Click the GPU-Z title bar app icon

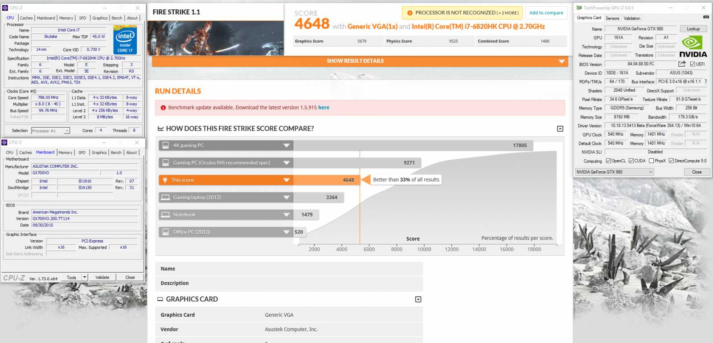579,8
